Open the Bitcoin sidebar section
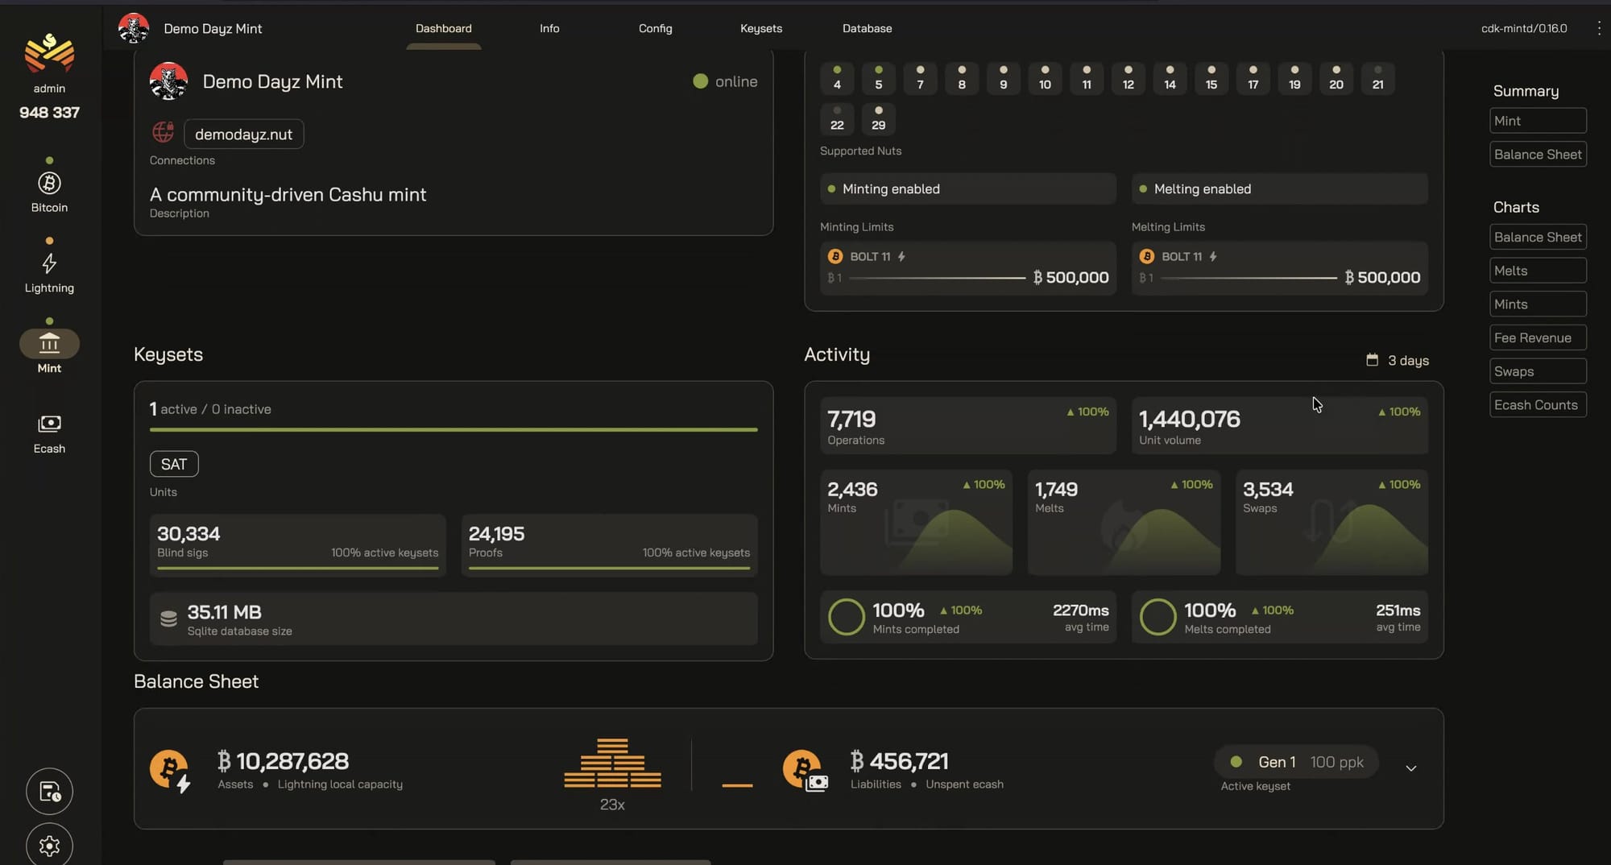1611x865 pixels. pos(49,192)
